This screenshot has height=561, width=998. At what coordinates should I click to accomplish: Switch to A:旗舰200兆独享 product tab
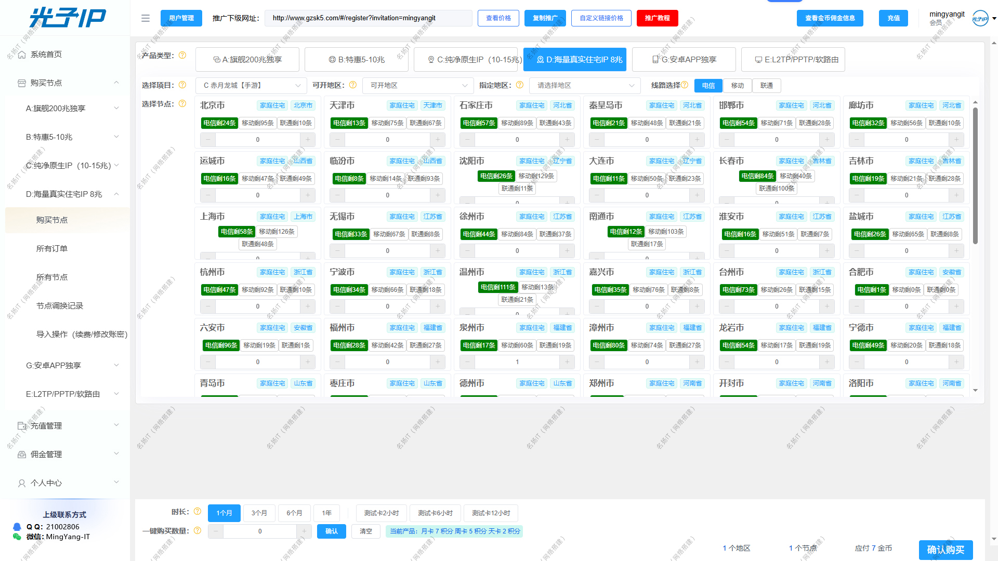pyautogui.click(x=247, y=60)
